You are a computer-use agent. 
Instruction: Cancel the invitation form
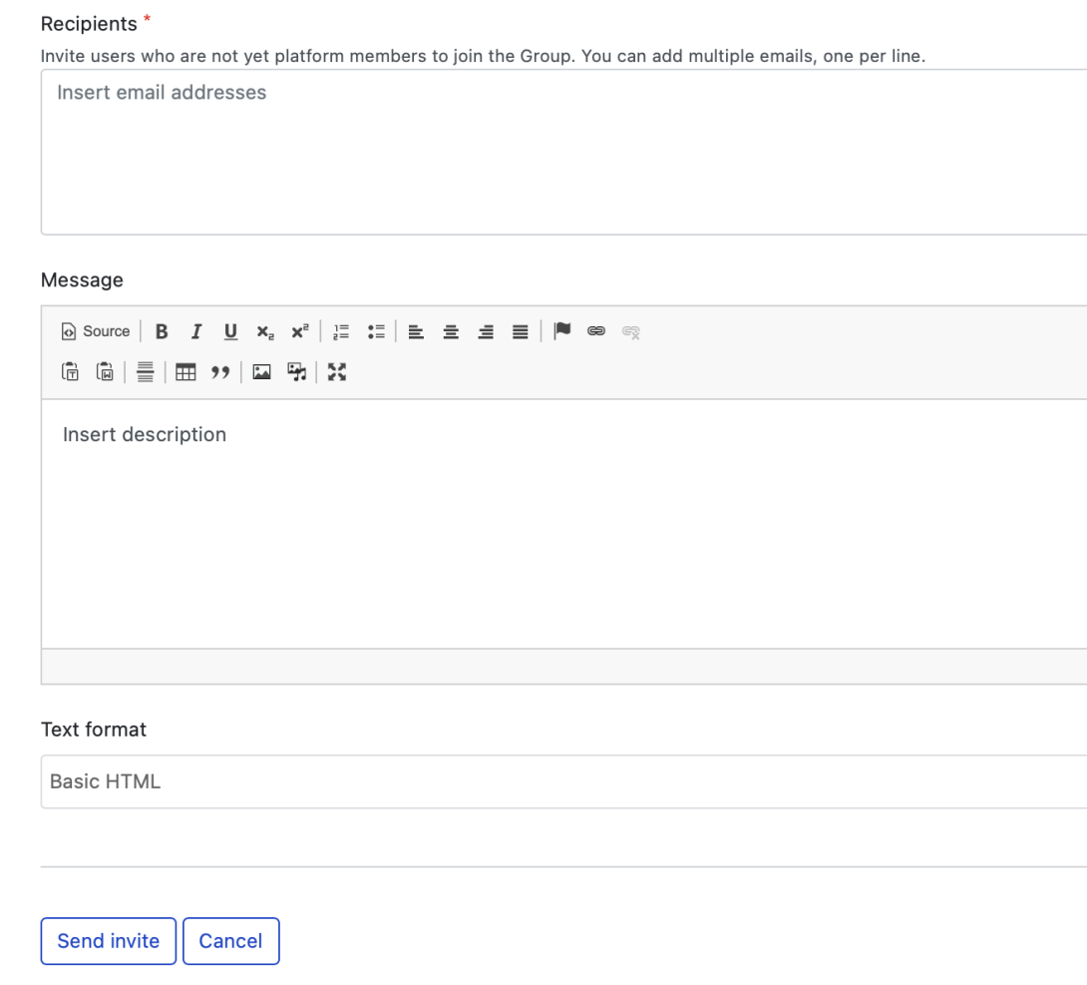(x=230, y=941)
